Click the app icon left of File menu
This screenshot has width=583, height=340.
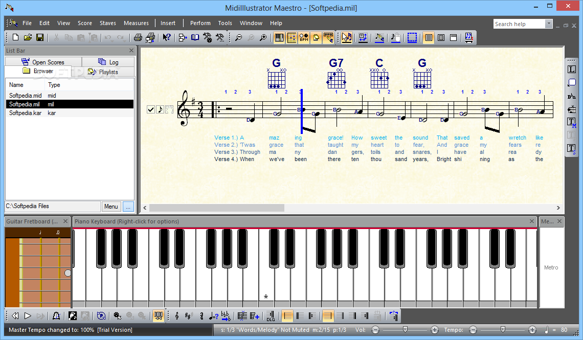12,22
